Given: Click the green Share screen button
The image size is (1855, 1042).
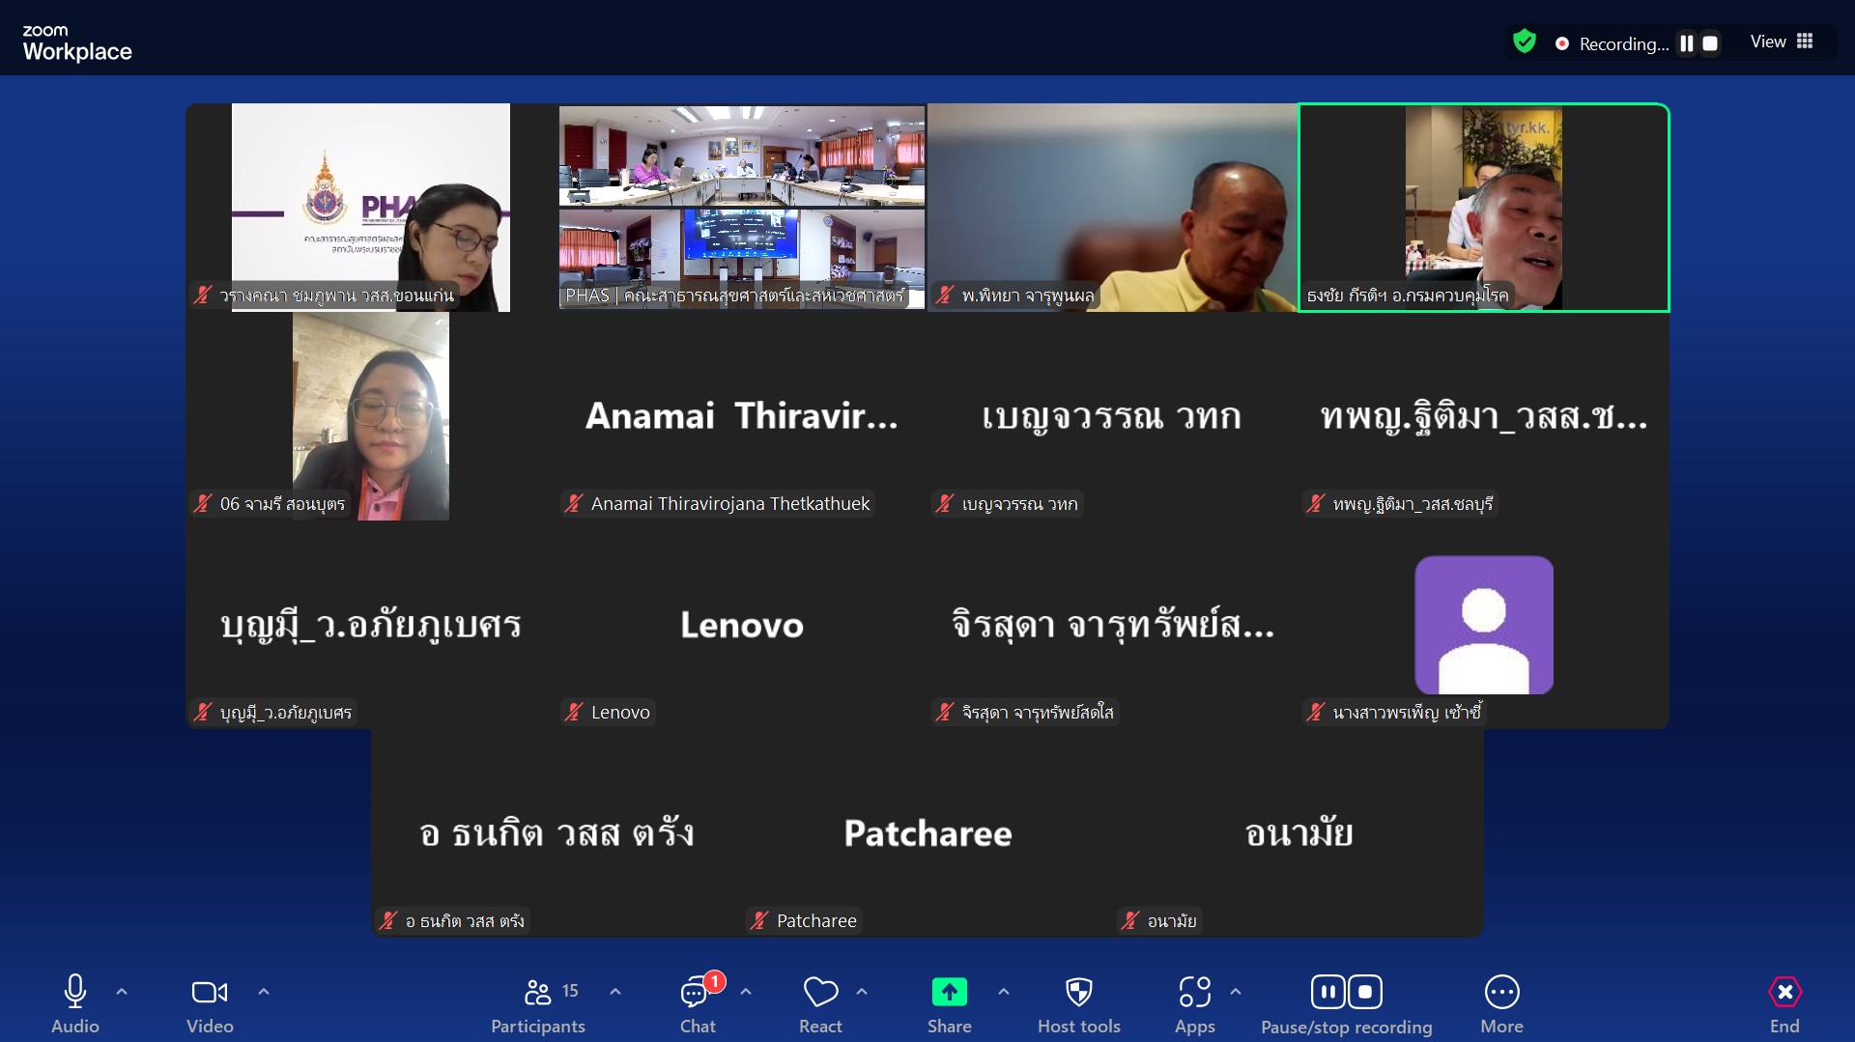Looking at the screenshot, I should coord(949,993).
